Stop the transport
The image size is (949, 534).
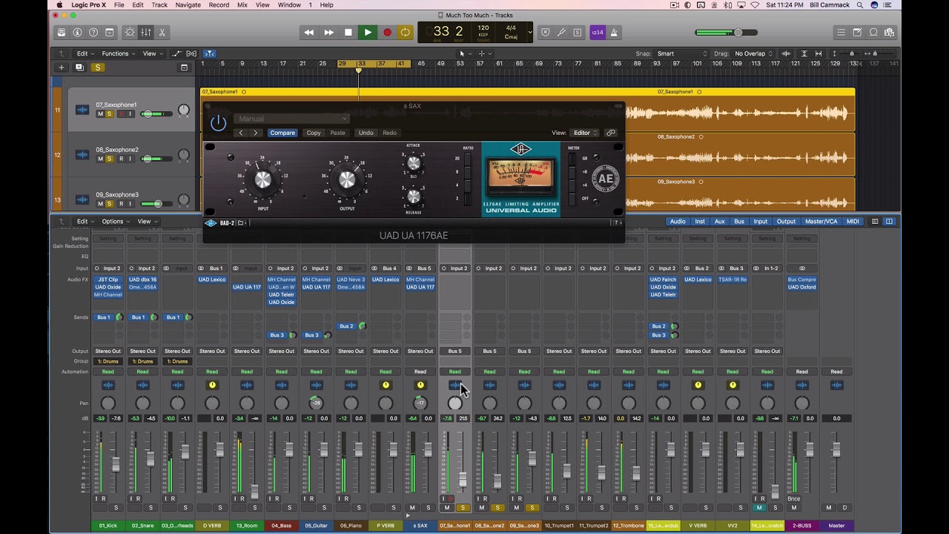(x=348, y=32)
